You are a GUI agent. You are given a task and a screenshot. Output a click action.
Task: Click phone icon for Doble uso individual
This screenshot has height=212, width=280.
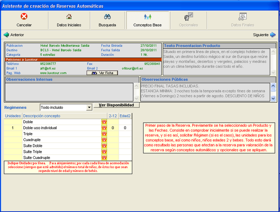[104, 128]
